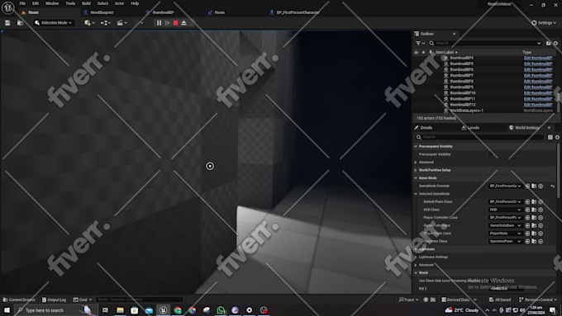Click use-selected icon for GameMode Override
Screen dimensions: 562x316
tap(527, 186)
